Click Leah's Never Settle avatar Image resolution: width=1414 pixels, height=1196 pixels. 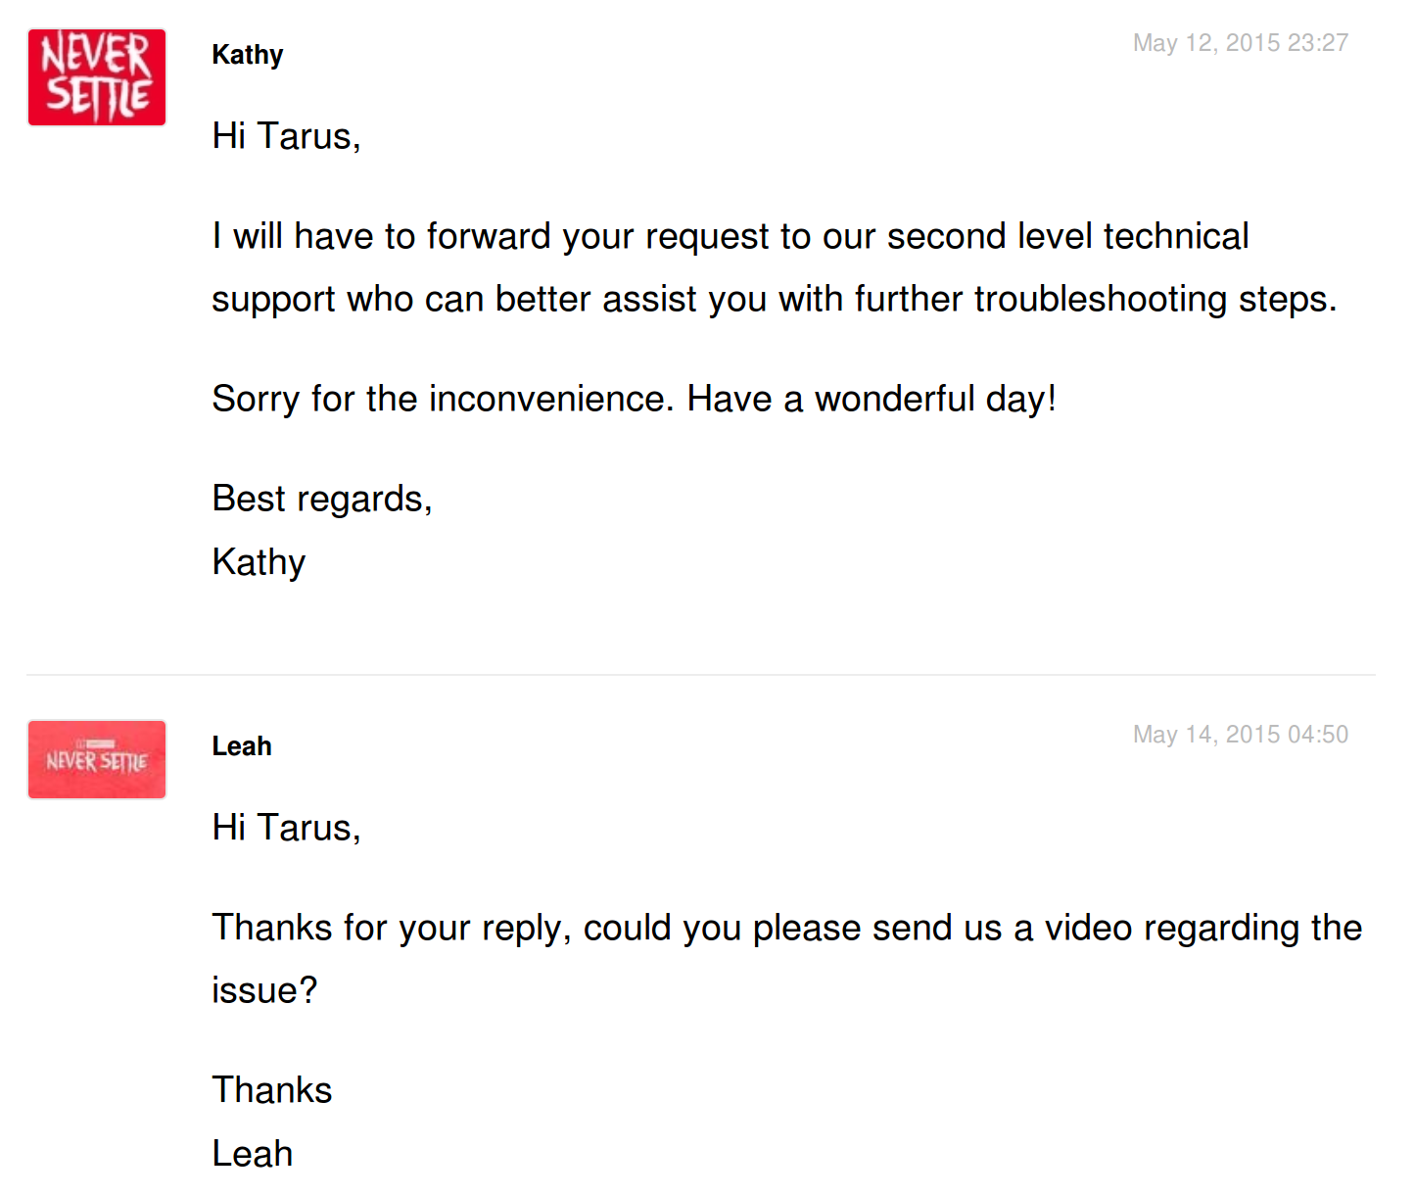(97, 759)
